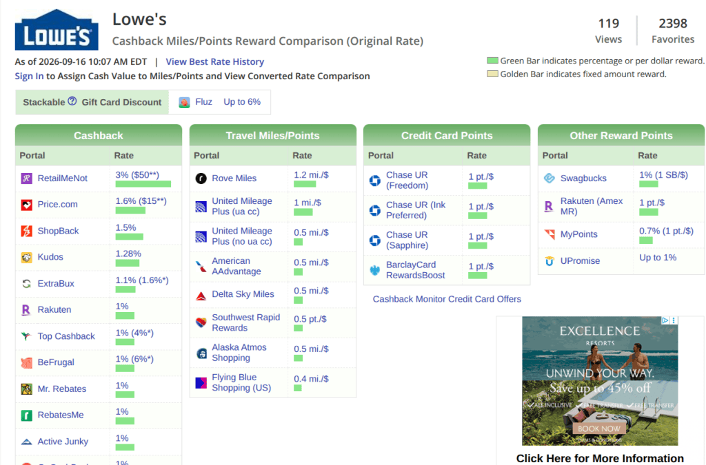Click the Lowe's store logo
Image resolution: width=706 pixels, height=465 pixels.
coord(57,30)
